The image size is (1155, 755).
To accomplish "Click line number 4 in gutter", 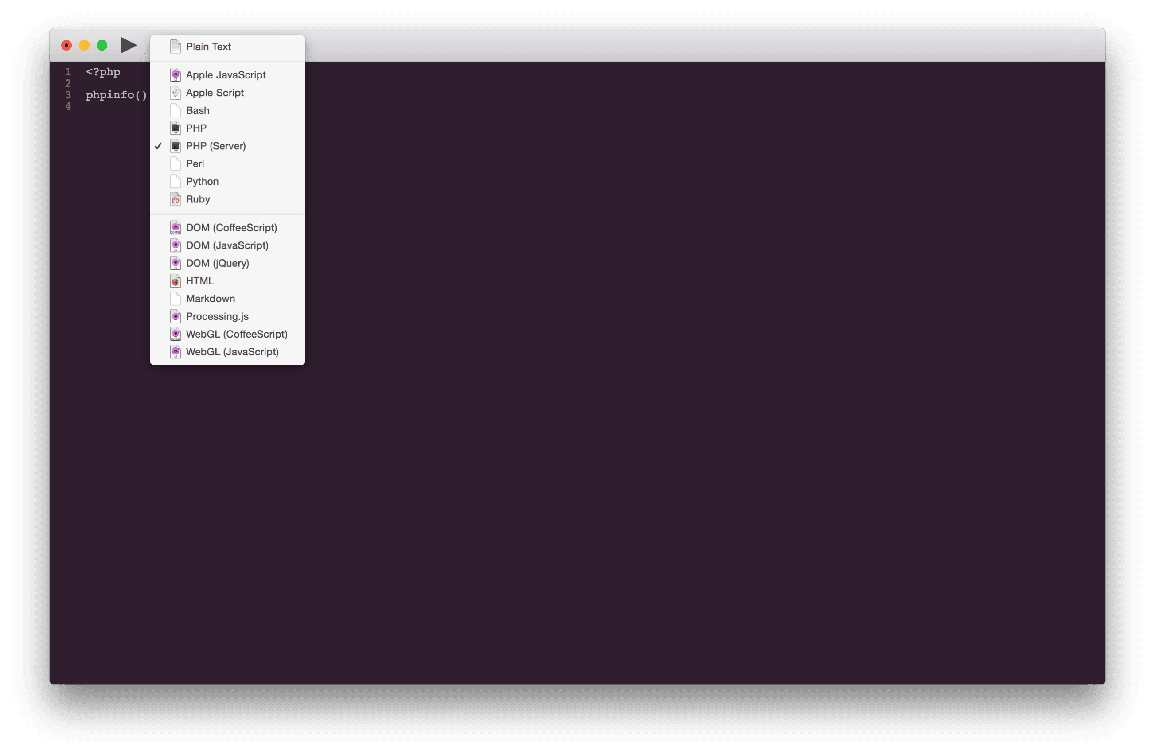I will tap(68, 106).
